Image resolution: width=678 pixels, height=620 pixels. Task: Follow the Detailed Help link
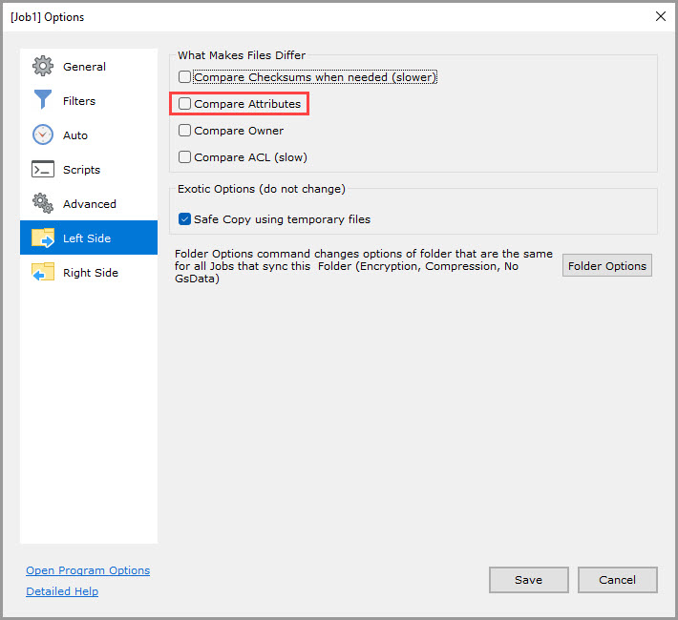(62, 591)
